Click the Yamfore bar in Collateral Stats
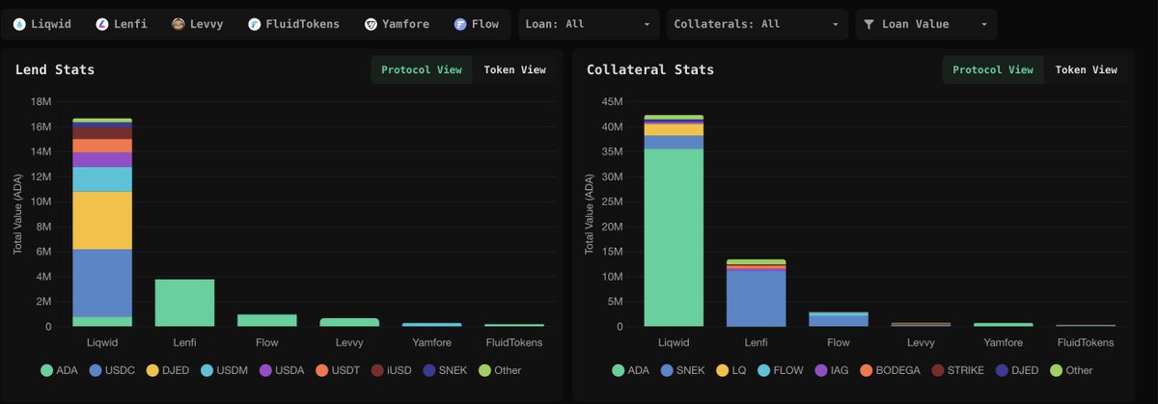The width and height of the screenshot is (1158, 404). pos(1004,325)
